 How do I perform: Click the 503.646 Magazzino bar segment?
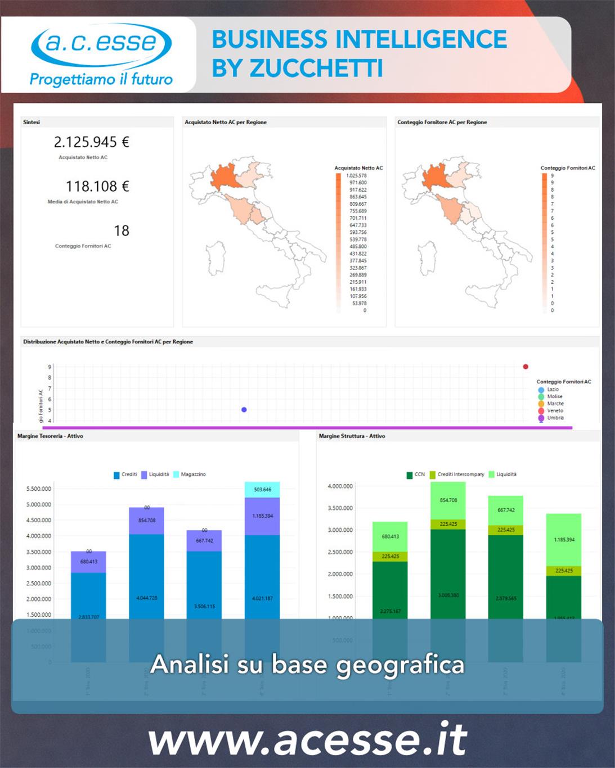tap(262, 490)
